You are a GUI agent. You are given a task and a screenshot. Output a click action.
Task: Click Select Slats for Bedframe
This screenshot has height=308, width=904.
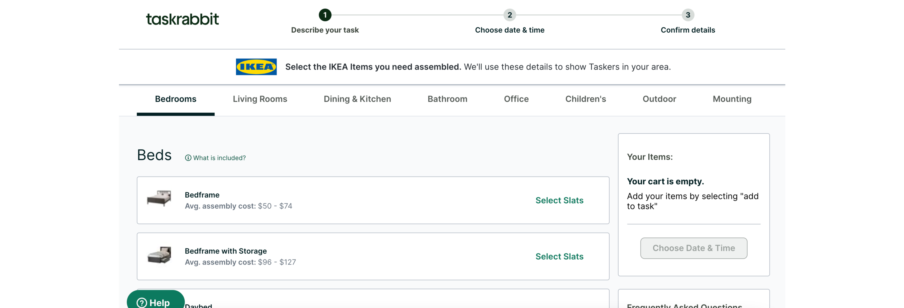click(x=559, y=201)
